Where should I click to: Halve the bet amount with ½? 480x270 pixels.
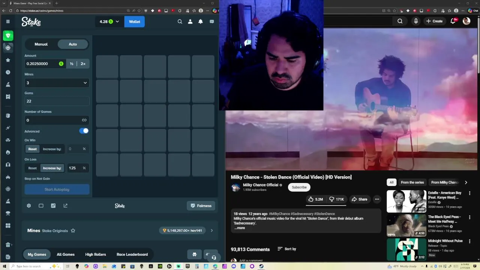(x=72, y=64)
